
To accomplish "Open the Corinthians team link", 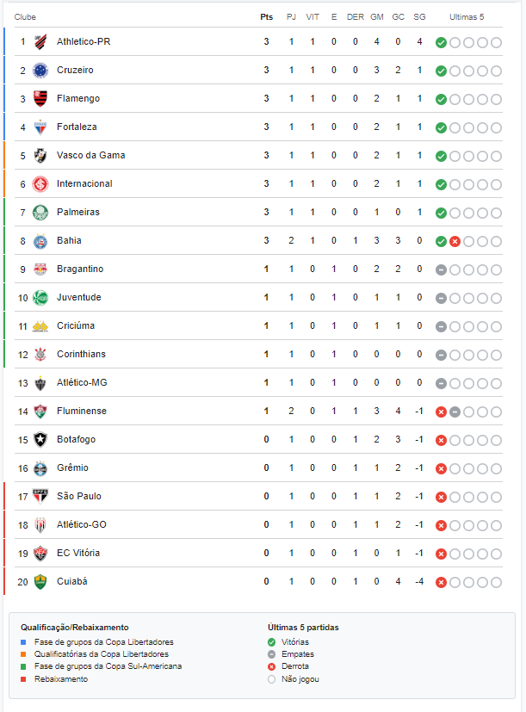I will point(81,354).
